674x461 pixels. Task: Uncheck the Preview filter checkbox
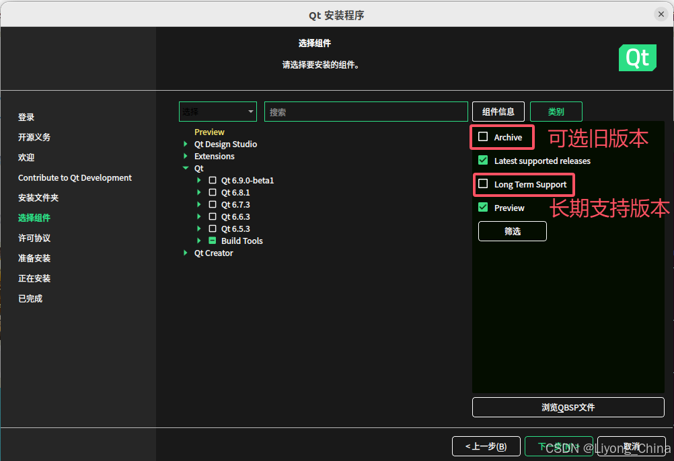483,208
